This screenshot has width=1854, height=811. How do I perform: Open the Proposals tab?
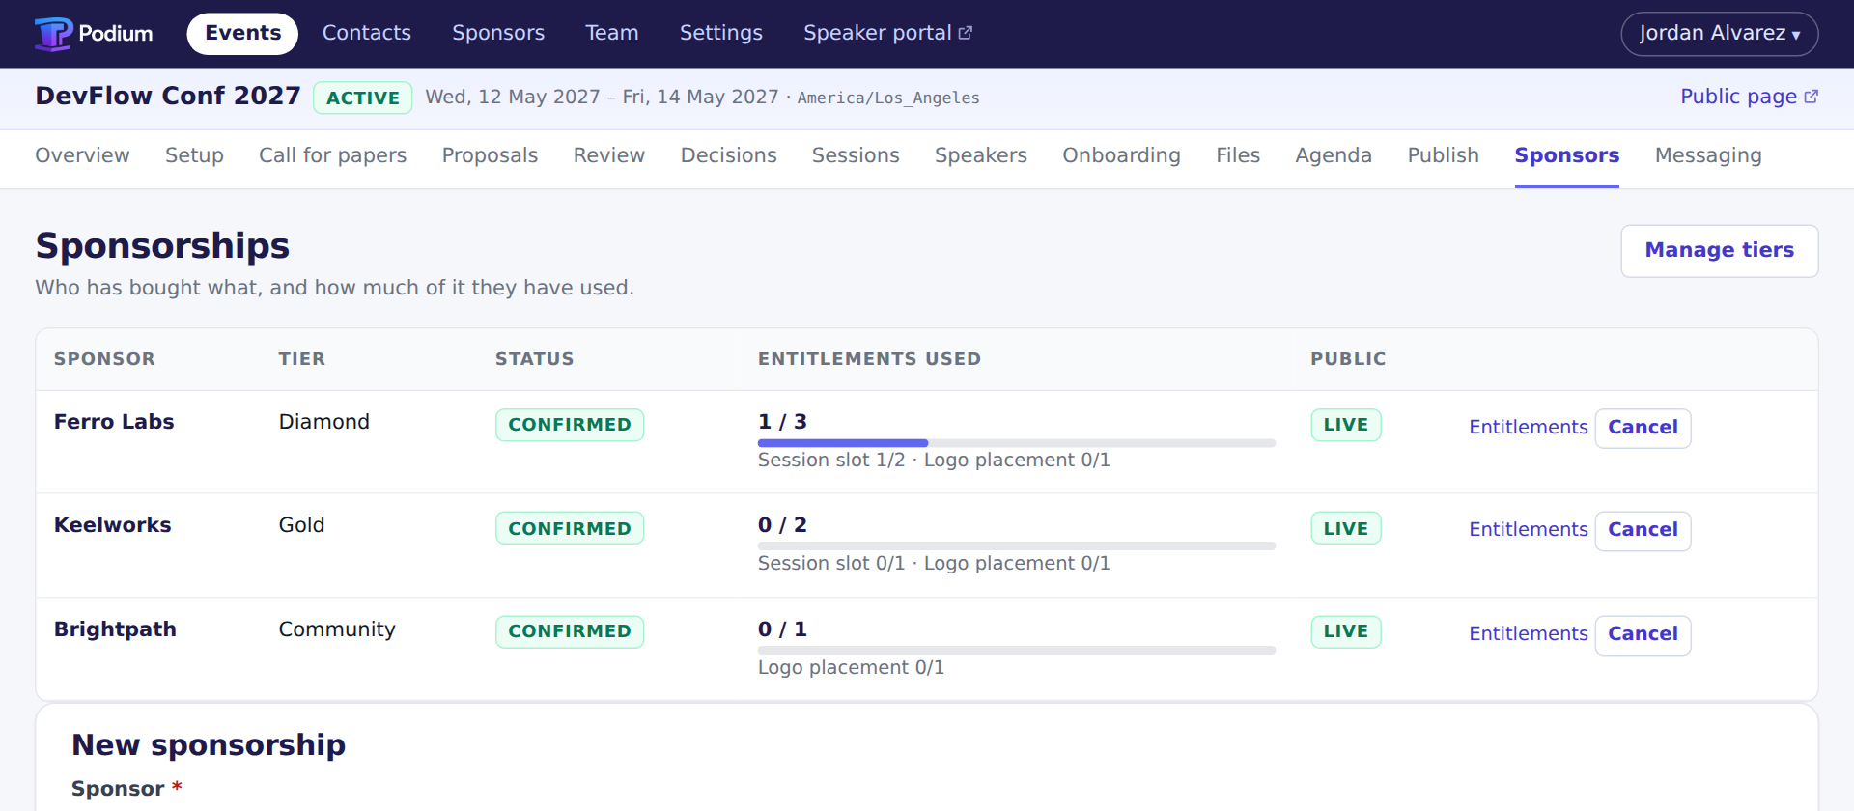pyautogui.click(x=490, y=155)
